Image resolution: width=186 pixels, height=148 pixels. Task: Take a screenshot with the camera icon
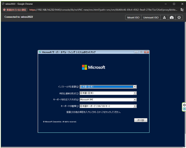point(171,18)
